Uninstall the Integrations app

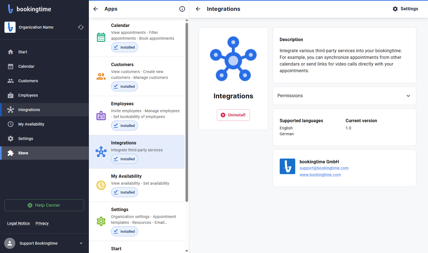[233, 115]
